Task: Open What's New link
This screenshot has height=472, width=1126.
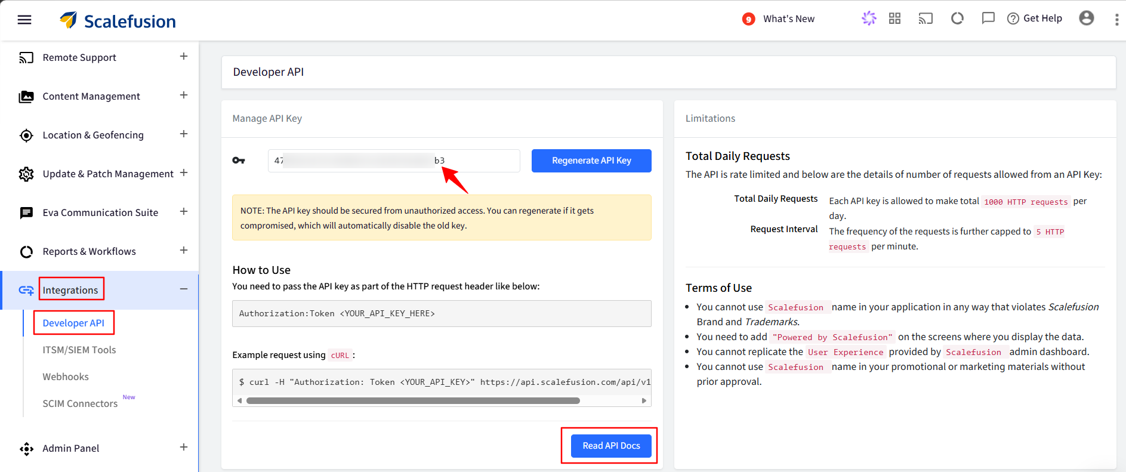Action: point(789,19)
